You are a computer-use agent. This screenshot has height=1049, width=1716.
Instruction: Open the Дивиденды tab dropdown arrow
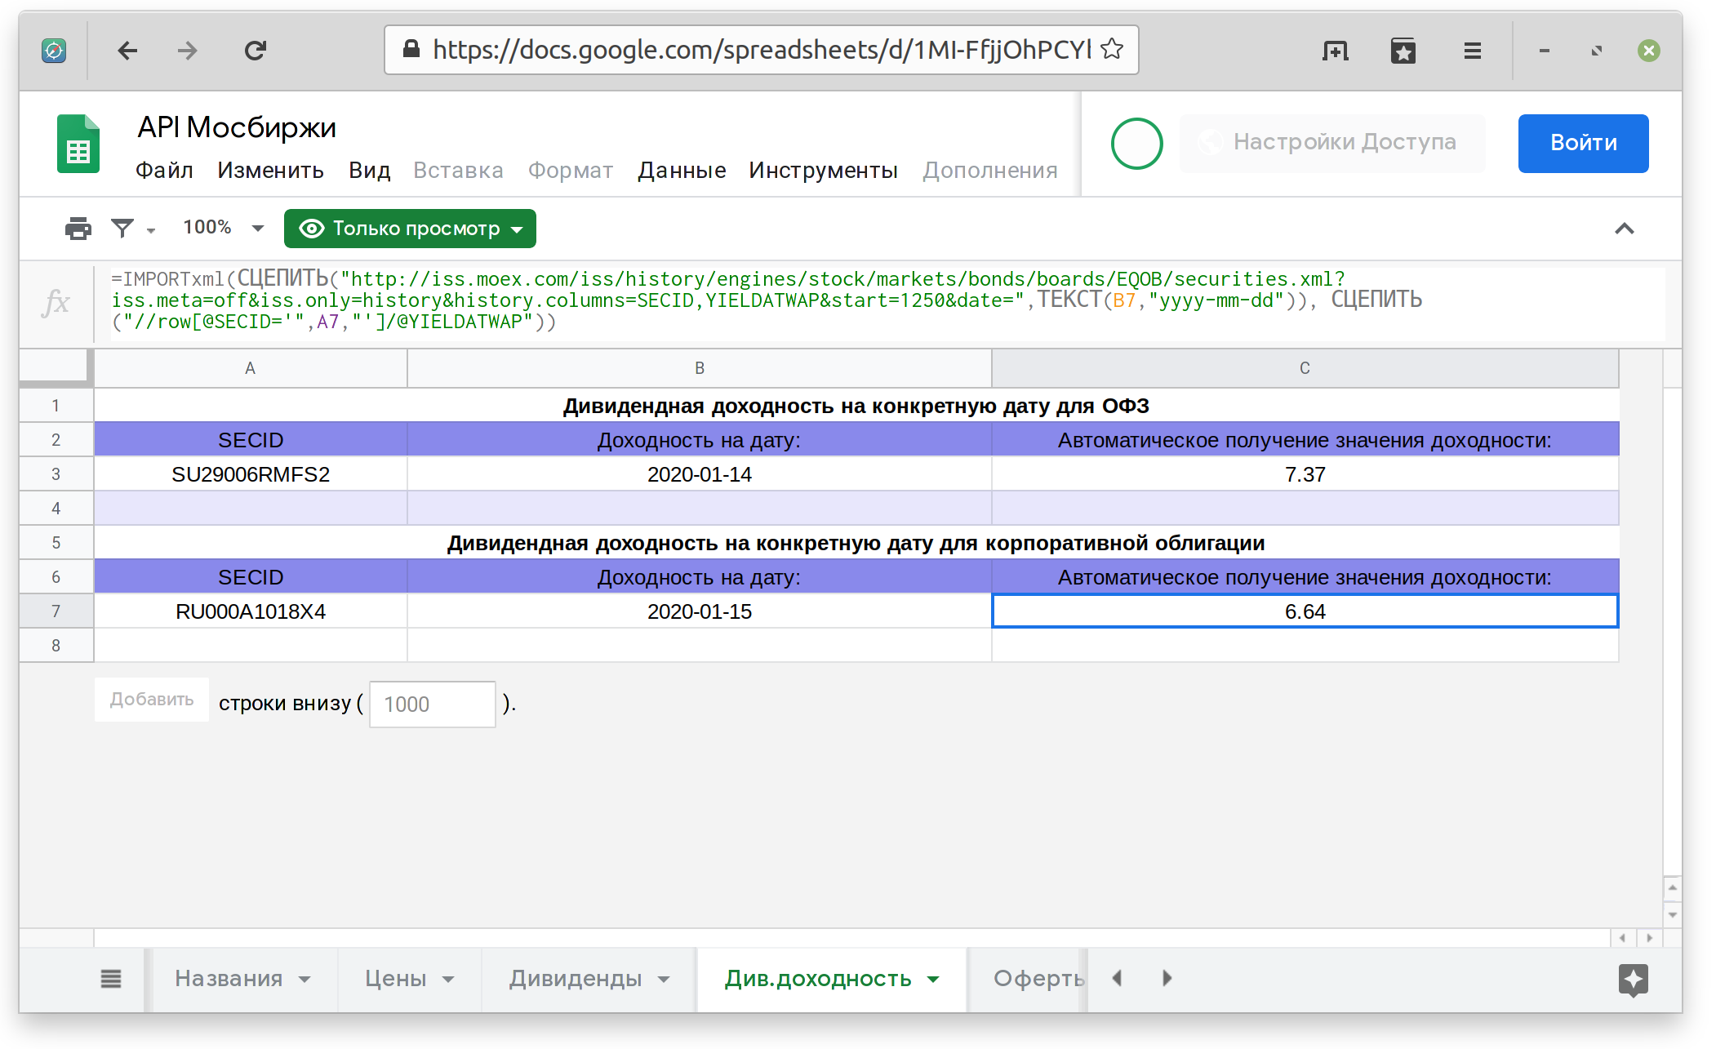point(664,980)
